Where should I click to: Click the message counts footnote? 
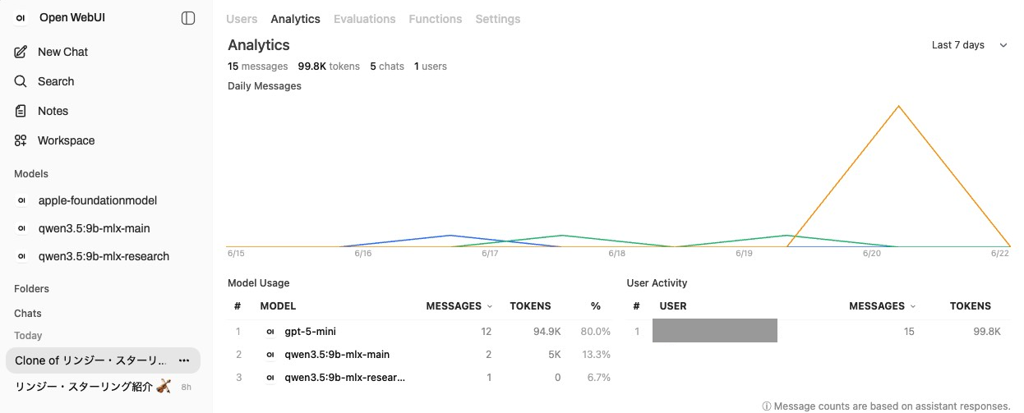click(887, 406)
